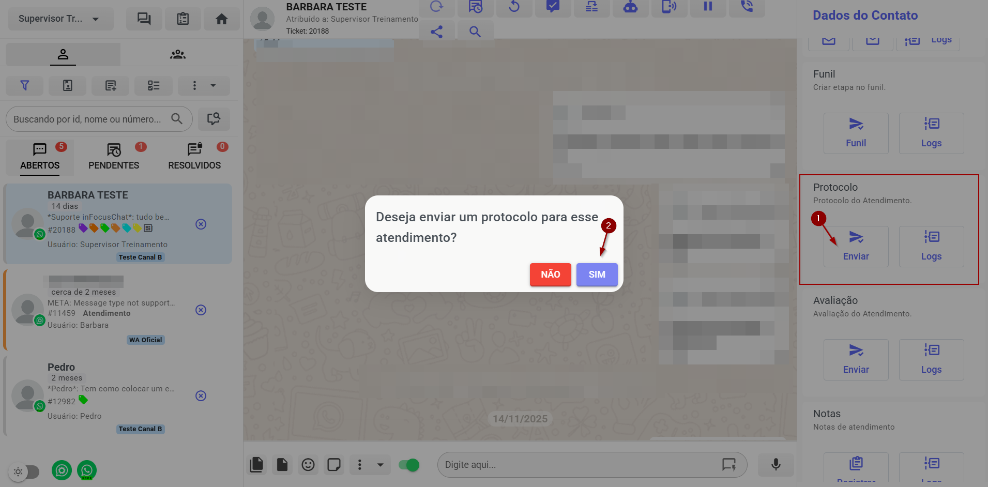Switch to the RESOLVIDOS tab
The height and width of the screenshot is (487, 988).
click(x=194, y=157)
